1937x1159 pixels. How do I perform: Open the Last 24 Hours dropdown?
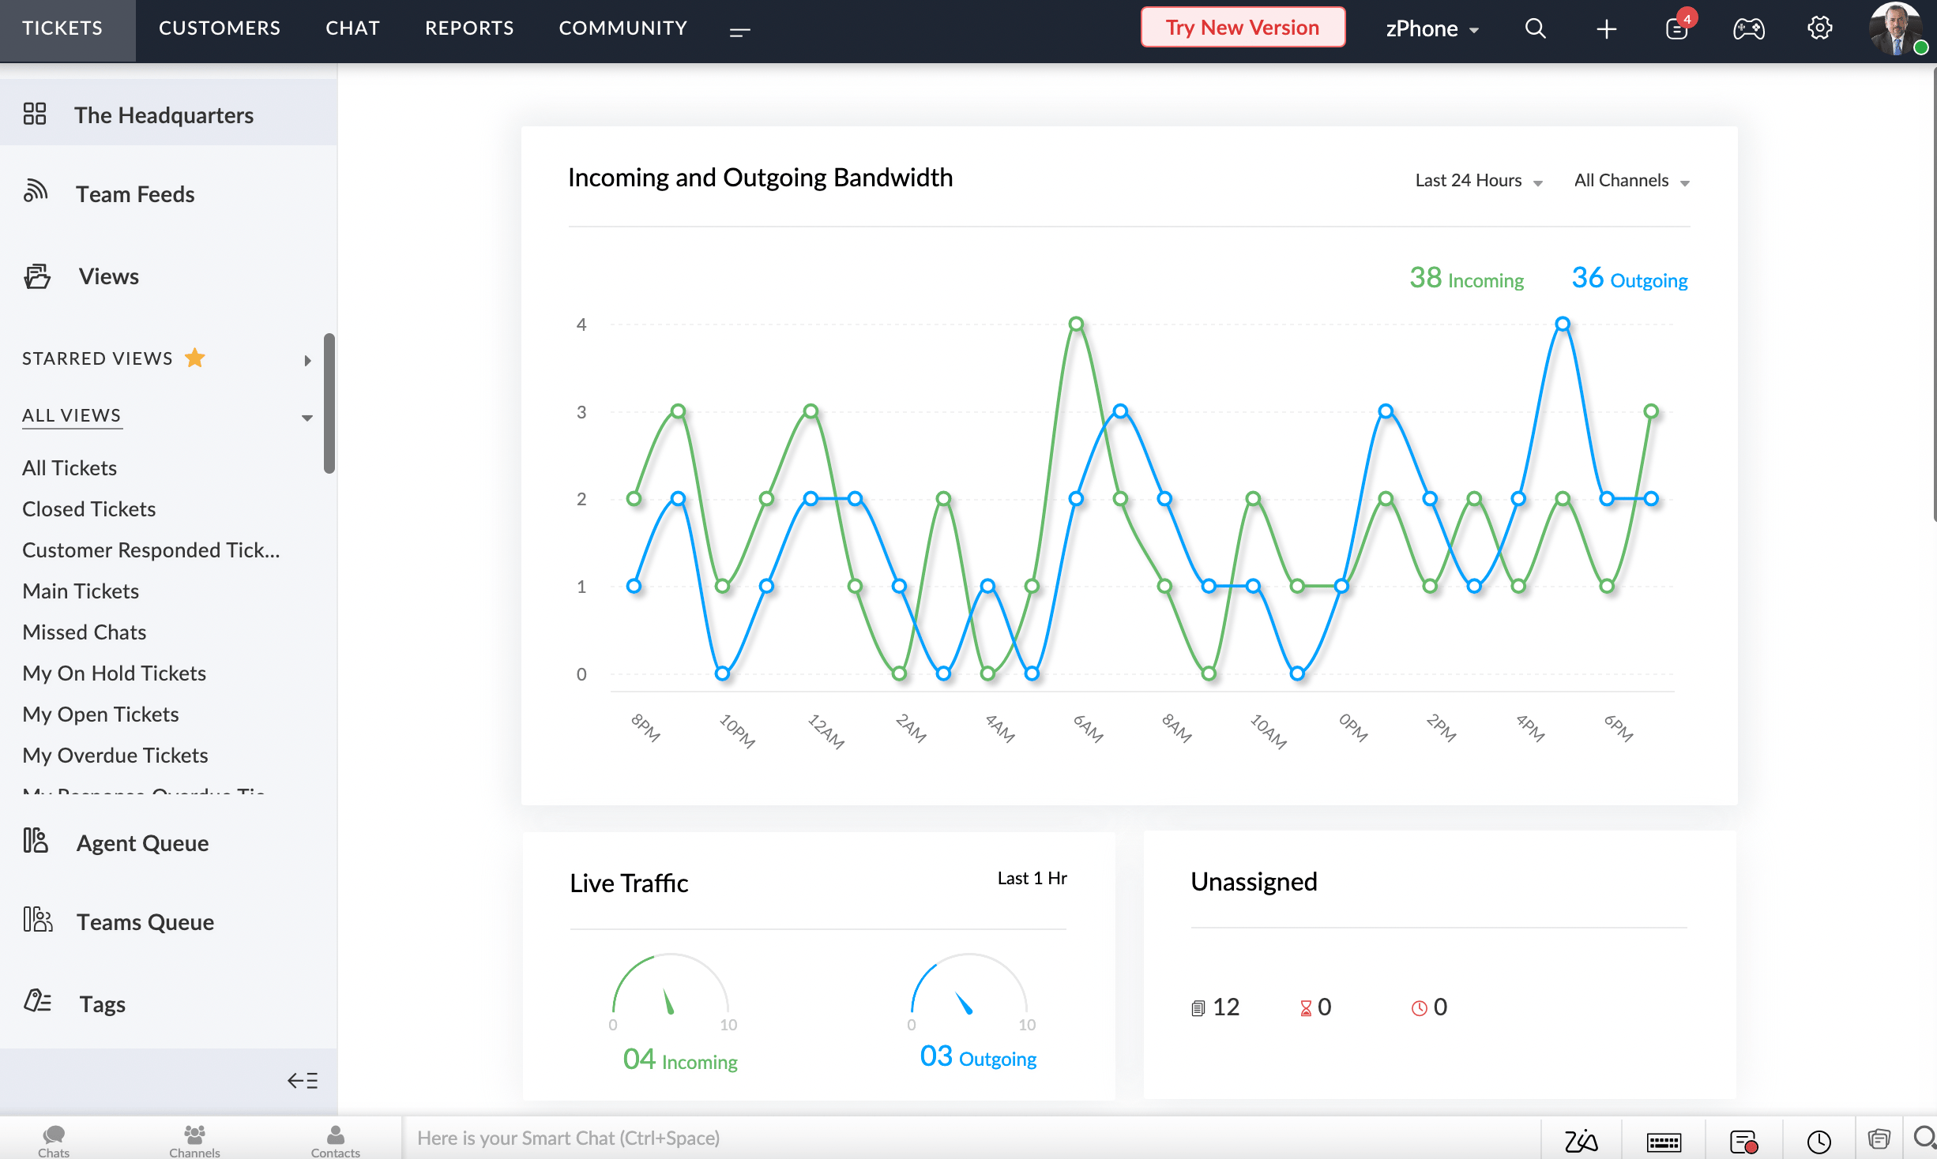[x=1478, y=180]
